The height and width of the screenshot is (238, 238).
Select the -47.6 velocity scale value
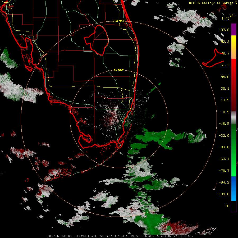pyautogui.click(x=224, y=147)
